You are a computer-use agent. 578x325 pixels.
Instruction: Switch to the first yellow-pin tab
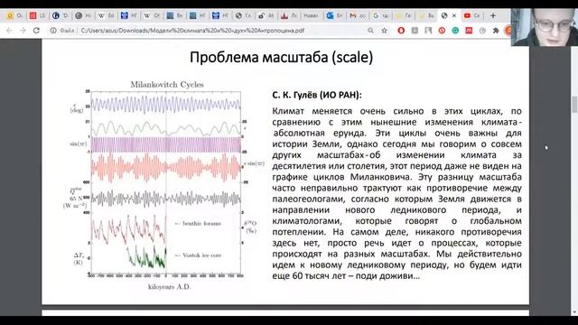point(403,15)
